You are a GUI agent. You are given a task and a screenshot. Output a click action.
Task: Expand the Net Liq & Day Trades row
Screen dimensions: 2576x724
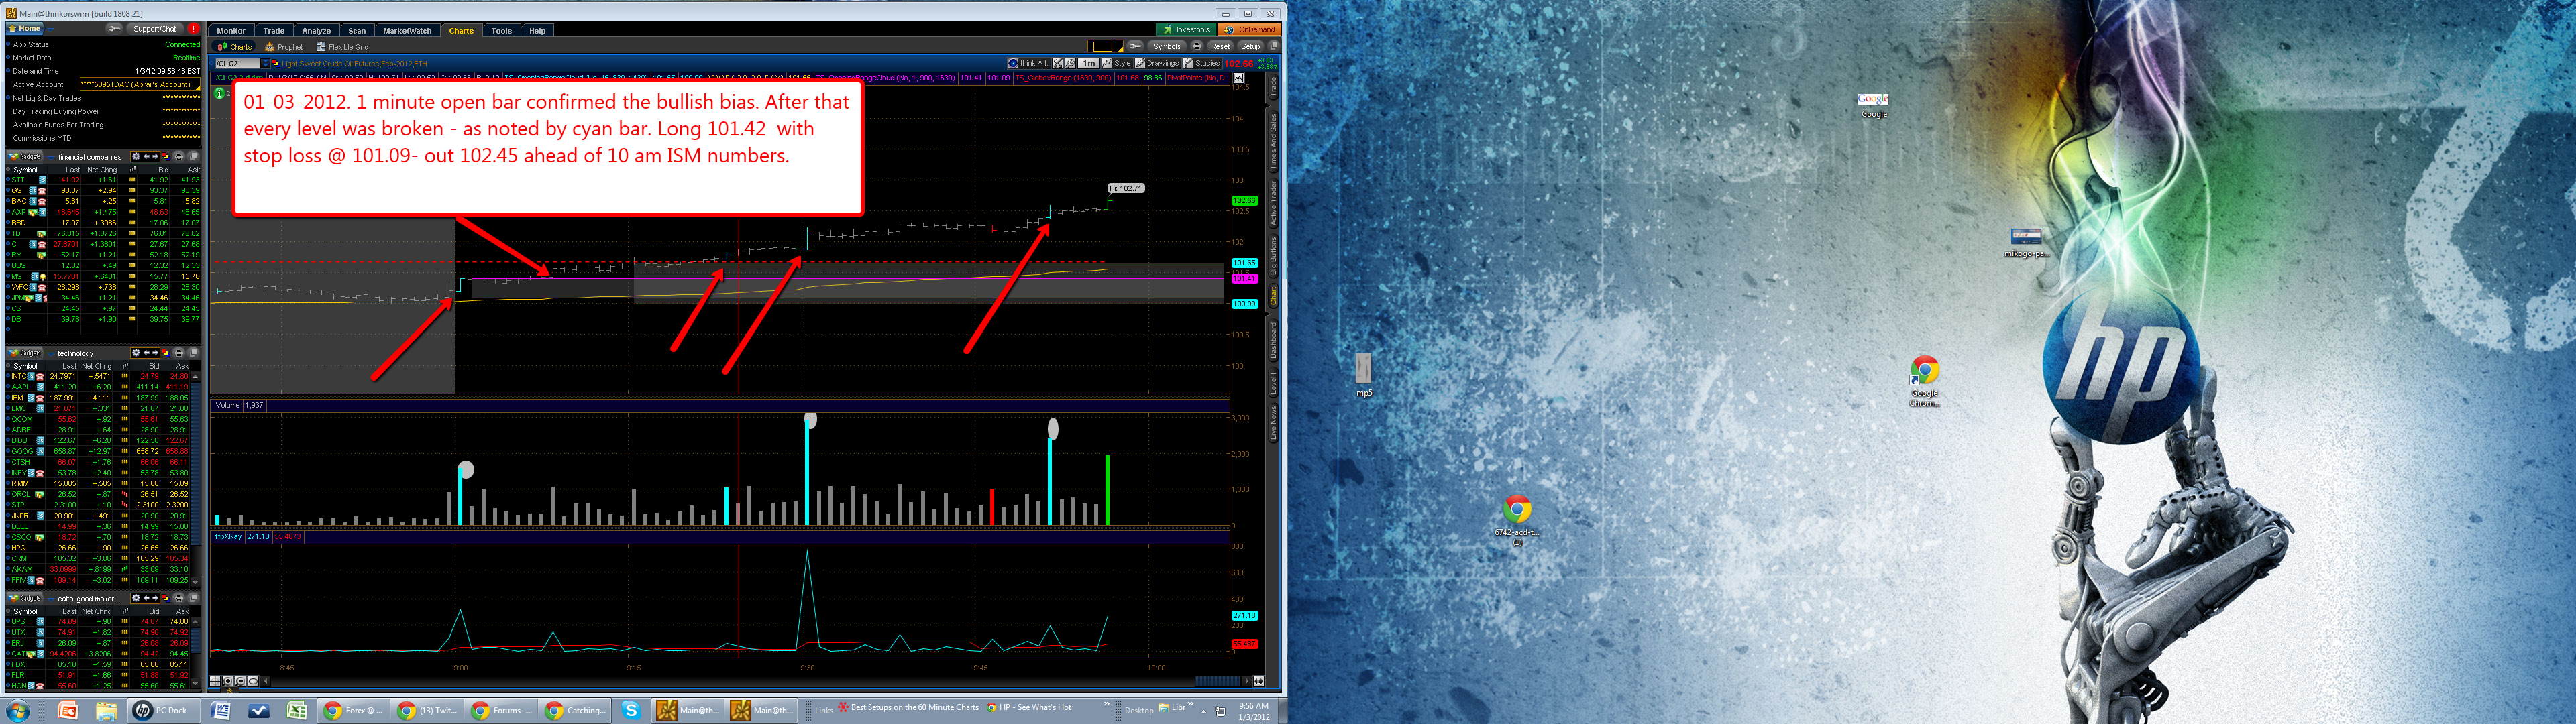click(x=8, y=98)
